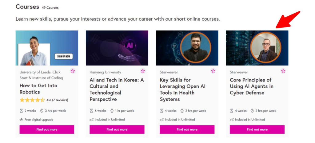Viewport: 315px width, 143px height.
Task: Click the Unlimited infinity icon on Korea course
Action: (91, 120)
